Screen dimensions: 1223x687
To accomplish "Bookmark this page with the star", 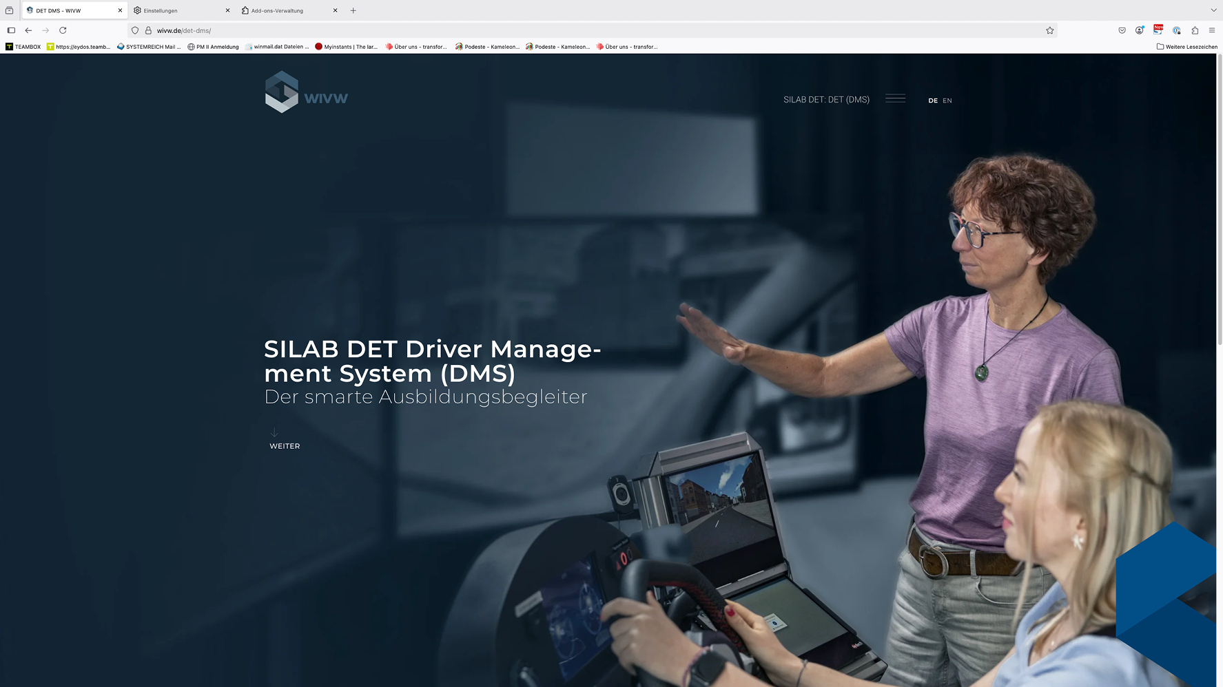I will pos(1049,30).
